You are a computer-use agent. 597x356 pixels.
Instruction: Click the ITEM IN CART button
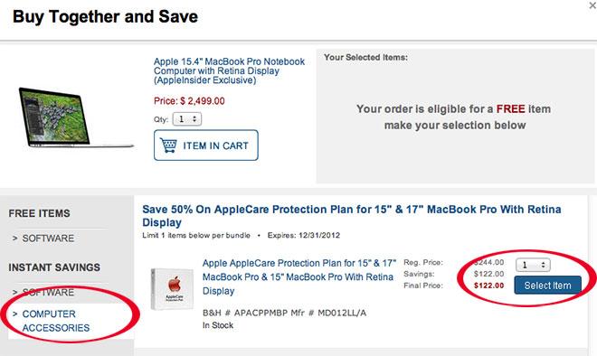tap(206, 145)
